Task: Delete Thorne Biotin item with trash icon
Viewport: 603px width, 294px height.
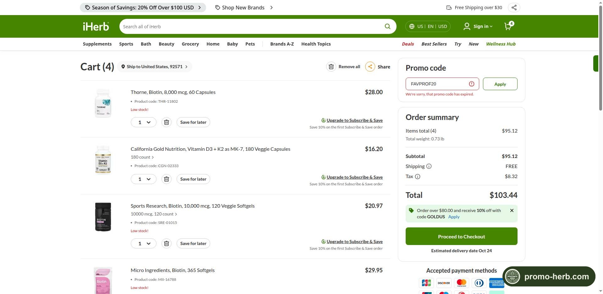Action: 167,122
